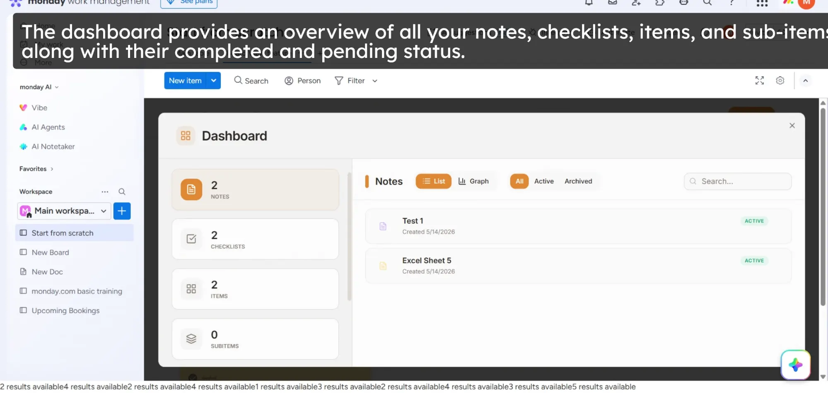This screenshot has height=393, width=828.
Task: Click ACTIVE badge on Excel Sheet 5
Action: click(x=754, y=261)
